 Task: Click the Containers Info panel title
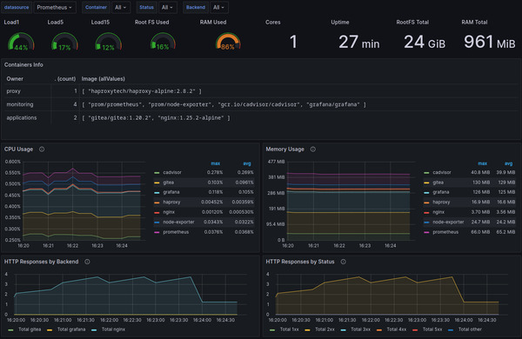pos(23,65)
